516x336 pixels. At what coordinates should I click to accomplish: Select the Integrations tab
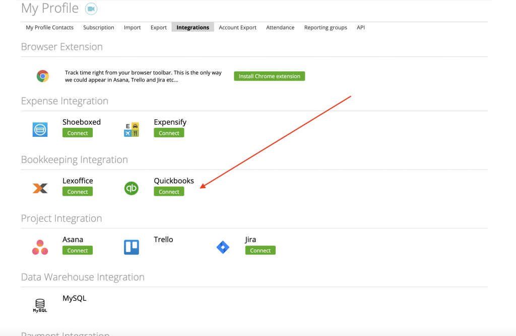[193, 27]
